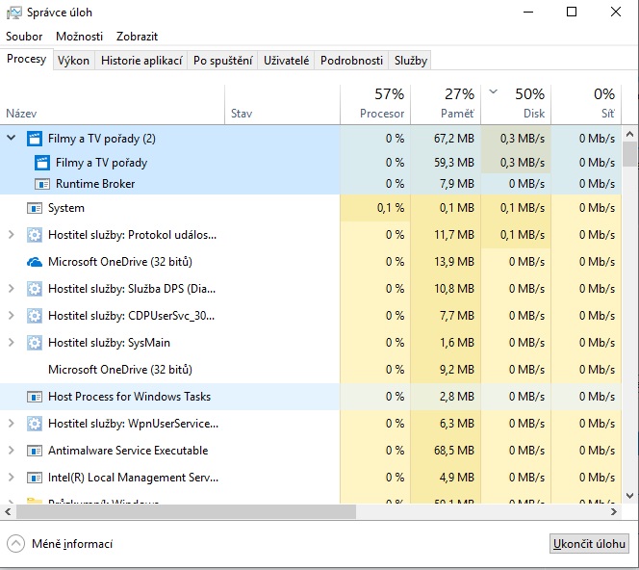Viewport: 639px width, 570px height.
Task: Click the Méně informací link
Action: coord(72,544)
